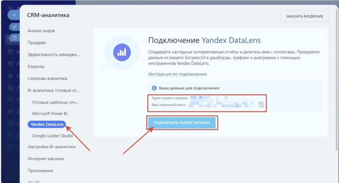The width and height of the screenshot is (339, 183).
Task: Open the Инструкция по подключению link
Action: pos(177,74)
